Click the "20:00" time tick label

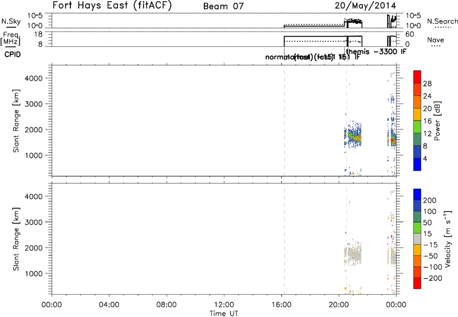point(338,305)
